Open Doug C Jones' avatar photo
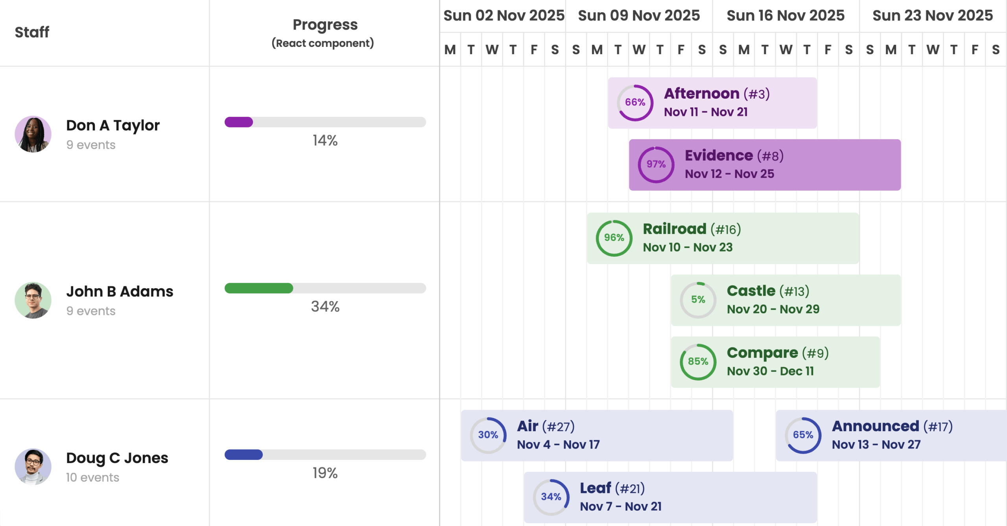Viewport: 1007px width, 526px height. pos(33,467)
